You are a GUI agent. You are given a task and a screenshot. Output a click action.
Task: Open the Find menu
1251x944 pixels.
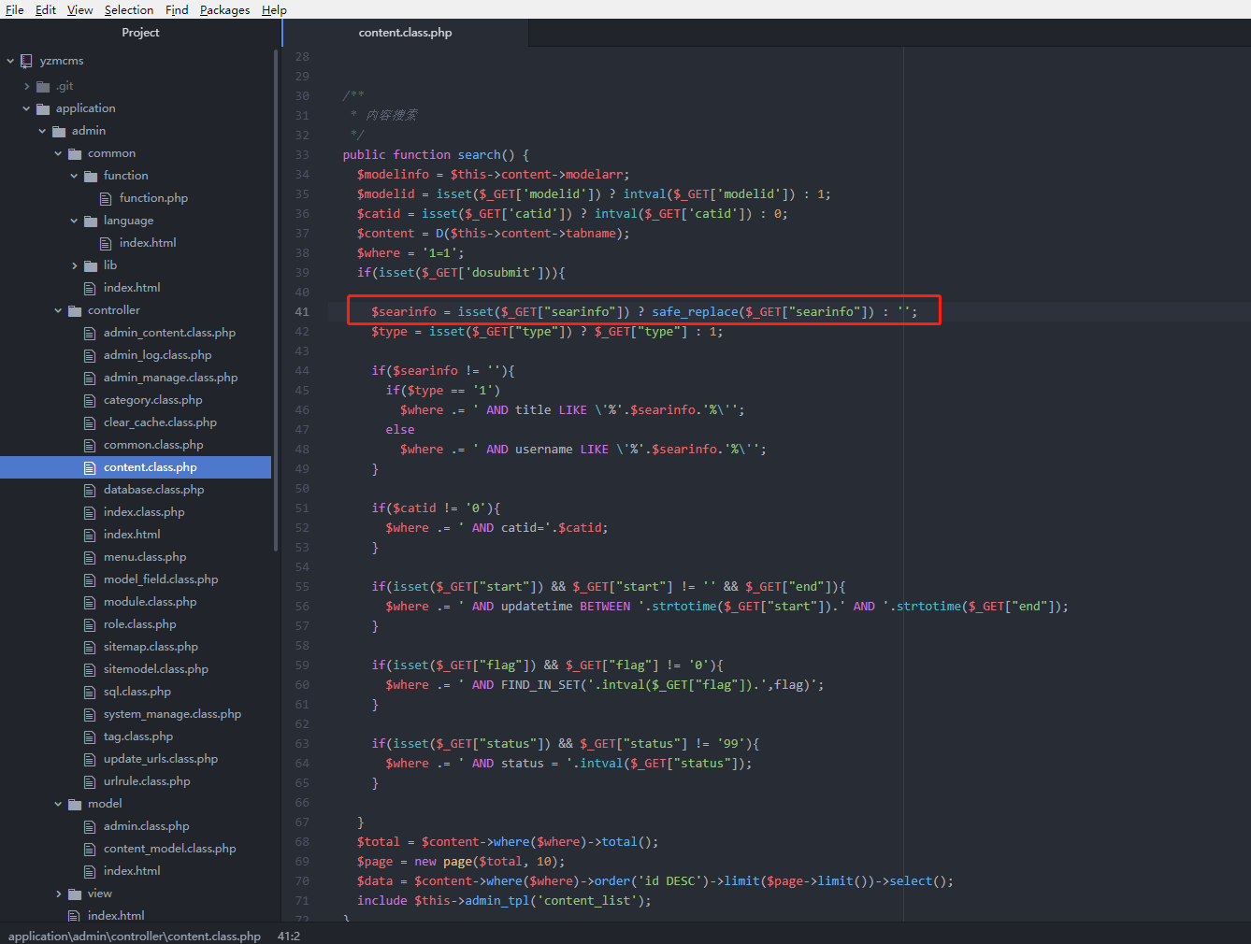[x=177, y=9]
